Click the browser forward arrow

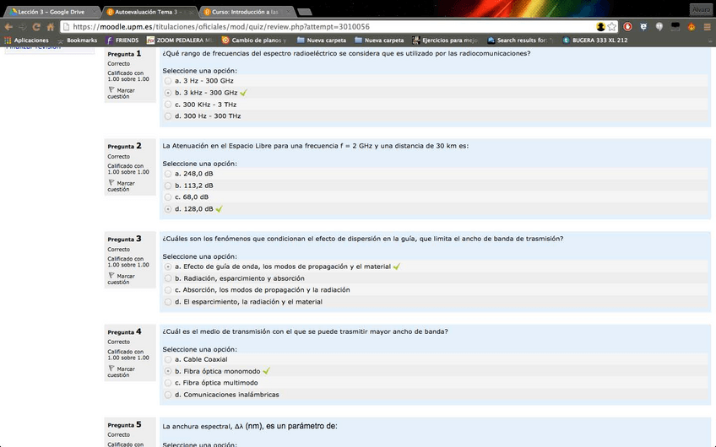[22, 27]
